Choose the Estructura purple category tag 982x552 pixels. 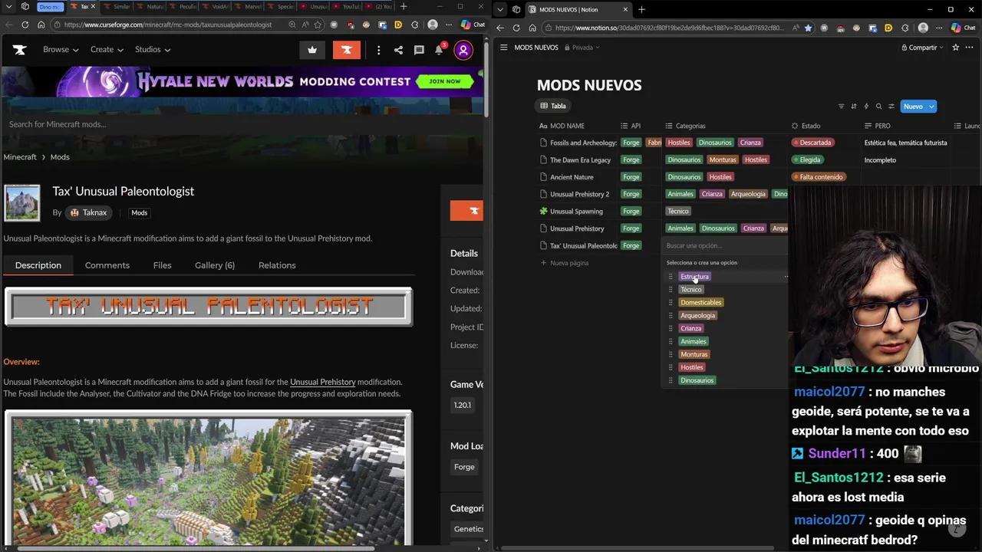pos(694,277)
